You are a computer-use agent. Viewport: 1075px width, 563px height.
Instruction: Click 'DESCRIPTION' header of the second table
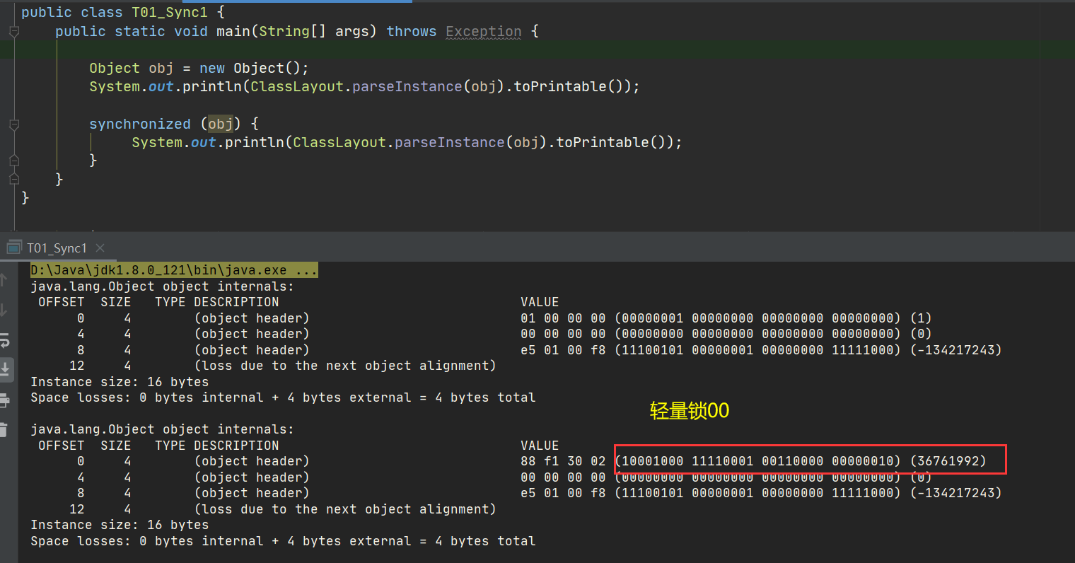pos(236,446)
